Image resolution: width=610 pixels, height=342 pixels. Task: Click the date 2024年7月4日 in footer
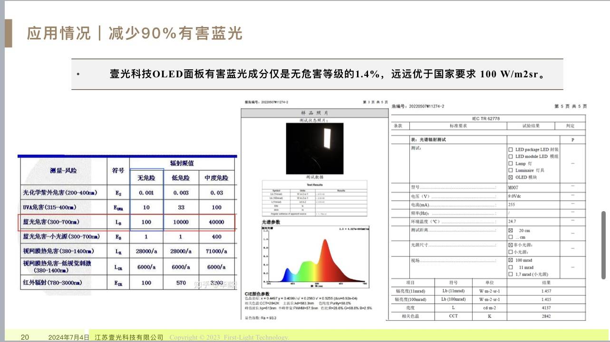pos(69,337)
